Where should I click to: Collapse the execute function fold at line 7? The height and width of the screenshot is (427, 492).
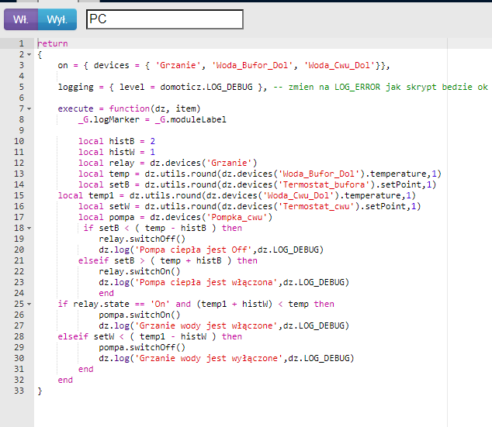[x=29, y=108]
